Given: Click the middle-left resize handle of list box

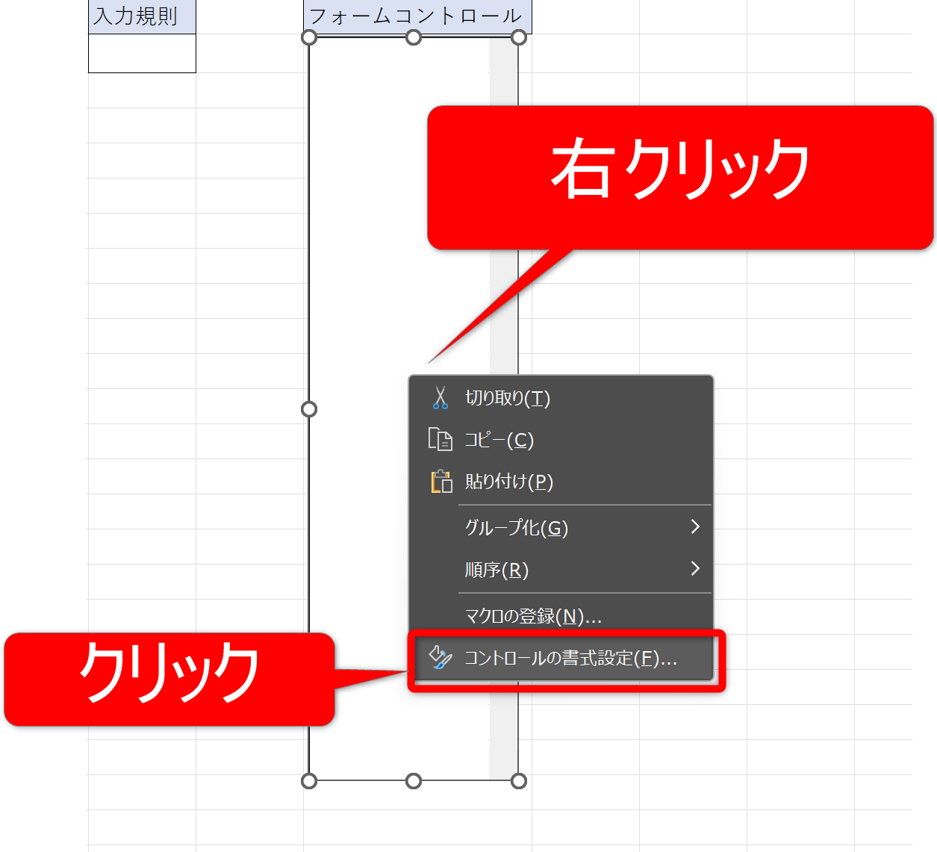Looking at the screenshot, I should pyautogui.click(x=309, y=409).
